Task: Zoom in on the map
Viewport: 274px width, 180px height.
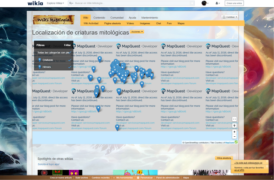Action: point(234,132)
